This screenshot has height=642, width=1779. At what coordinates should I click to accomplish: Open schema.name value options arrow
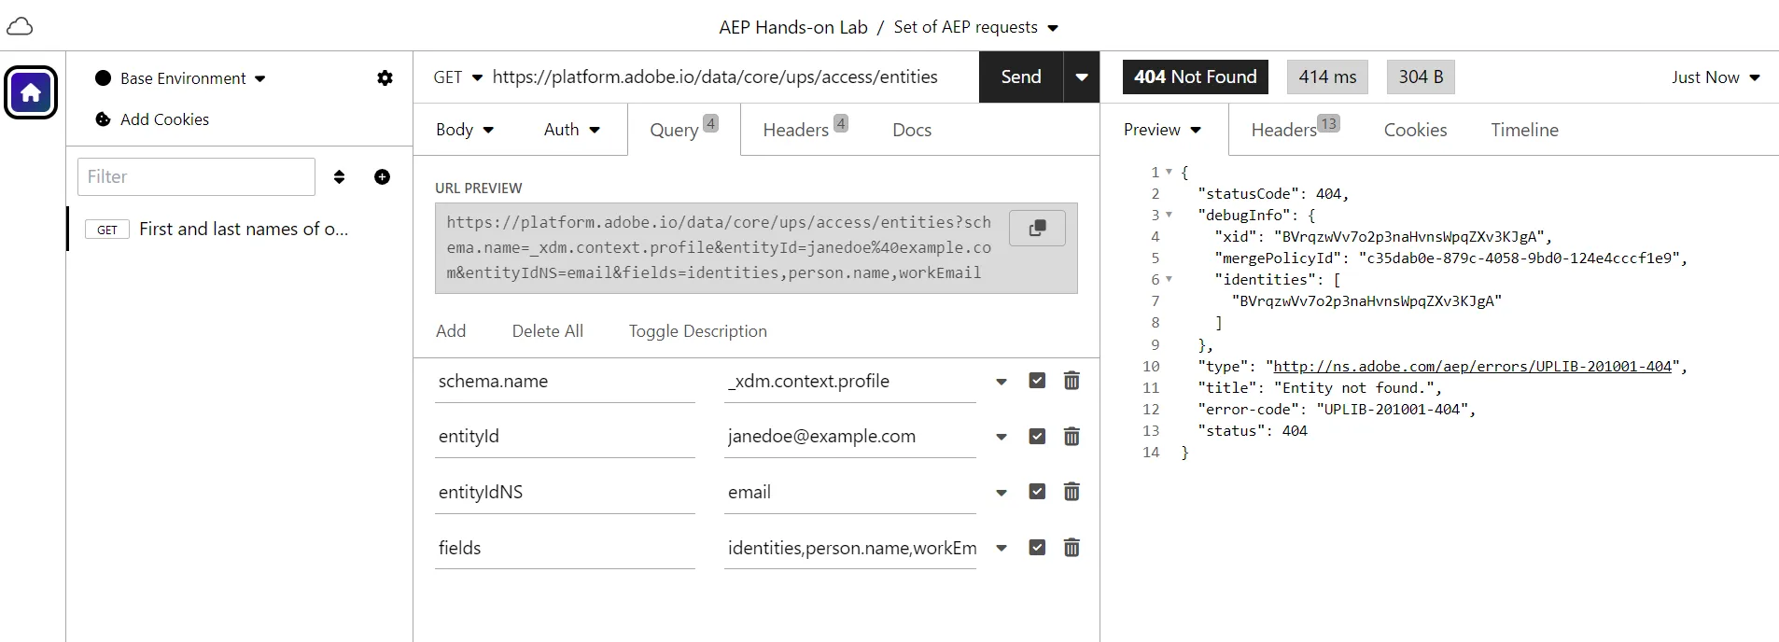tap(1002, 382)
